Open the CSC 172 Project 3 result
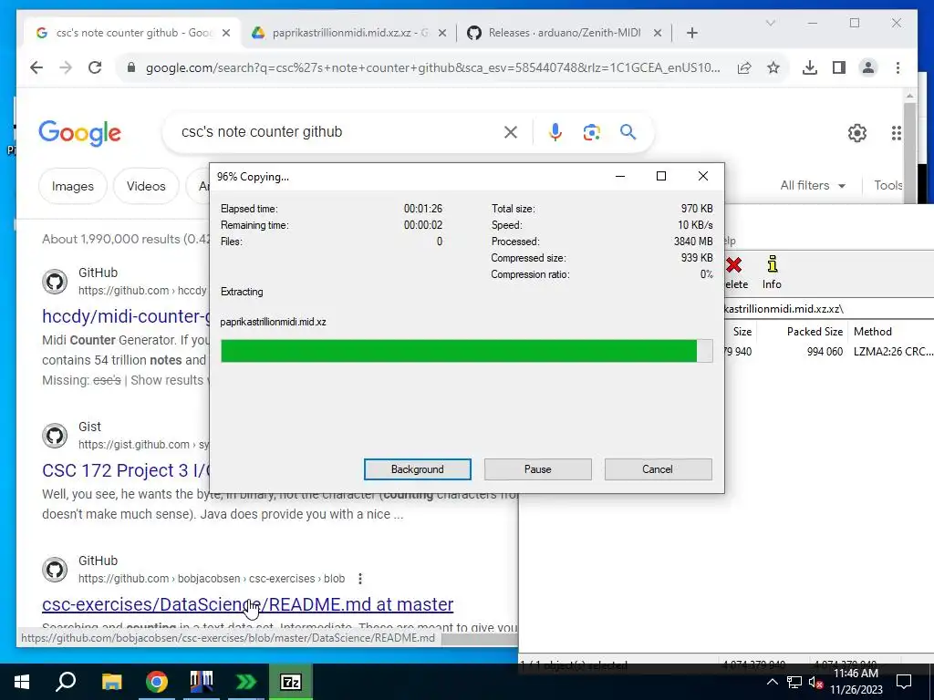 point(126,470)
